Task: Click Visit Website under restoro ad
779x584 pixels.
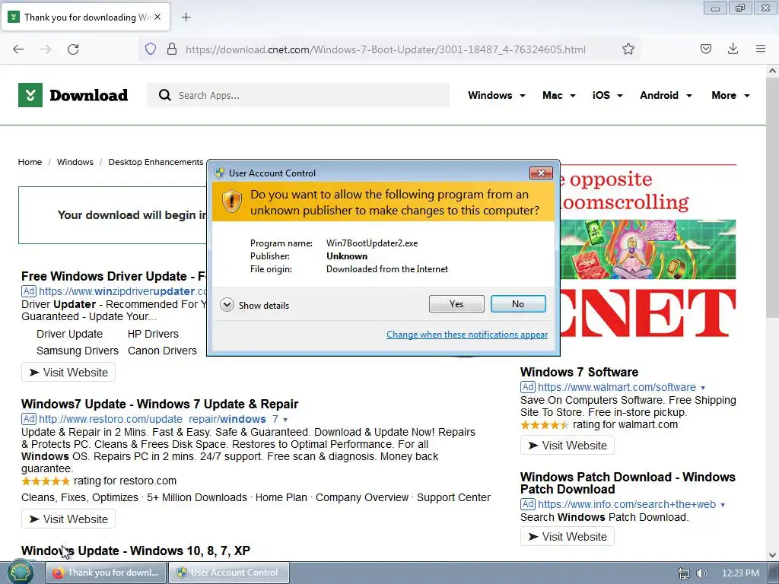Action: click(x=68, y=519)
